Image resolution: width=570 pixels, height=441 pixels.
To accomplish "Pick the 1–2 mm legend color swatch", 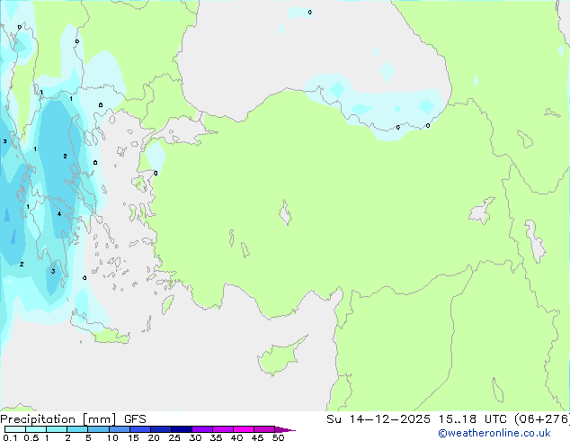I will click(x=57, y=429).
